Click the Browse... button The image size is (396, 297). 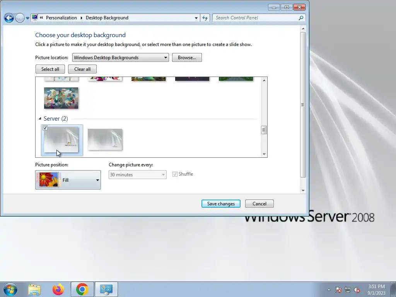pos(187,58)
